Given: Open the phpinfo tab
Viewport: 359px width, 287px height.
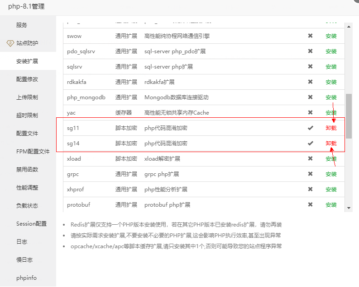Looking at the screenshot, I should (x=26, y=278).
